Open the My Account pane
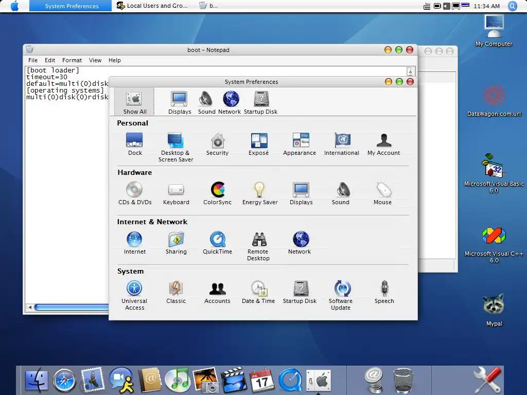 [x=384, y=145]
